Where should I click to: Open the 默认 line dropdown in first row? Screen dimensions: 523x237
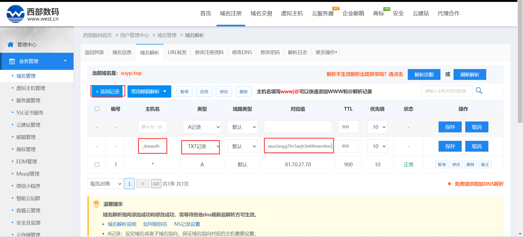pos(242,127)
